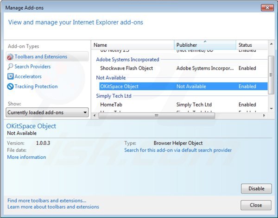Click the Close button
The width and height of the screenshot is (278, 218).
click(x=256, y=205)
